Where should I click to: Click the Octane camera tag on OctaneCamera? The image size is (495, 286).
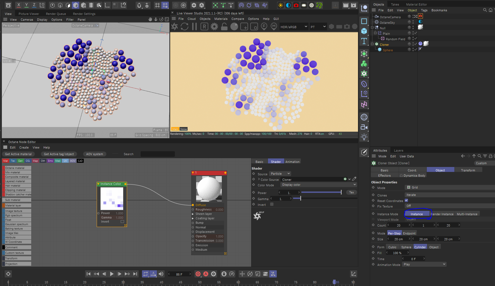point(420,16)
